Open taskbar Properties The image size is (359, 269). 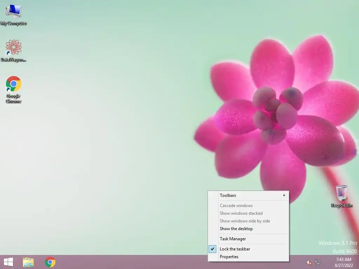[249, 257]
